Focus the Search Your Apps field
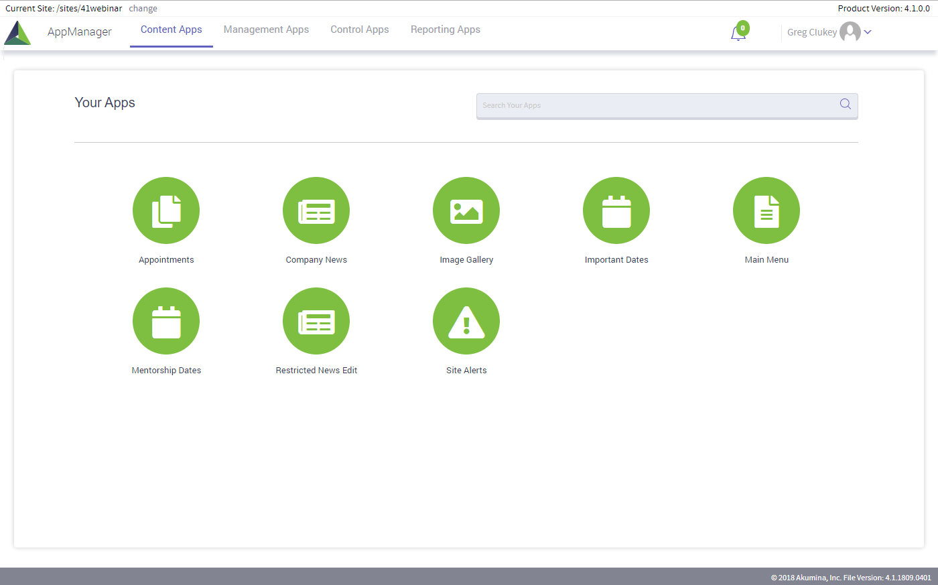Viewport: 938px width, 585px height. [667, 106]
